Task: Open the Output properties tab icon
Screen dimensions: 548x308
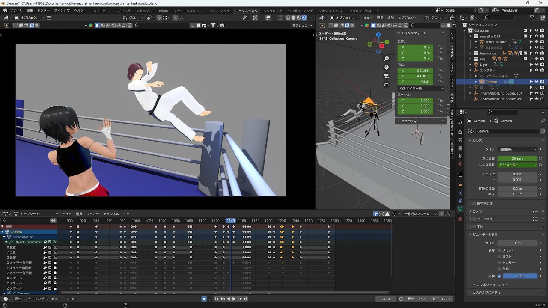Action: pos(460,140)
